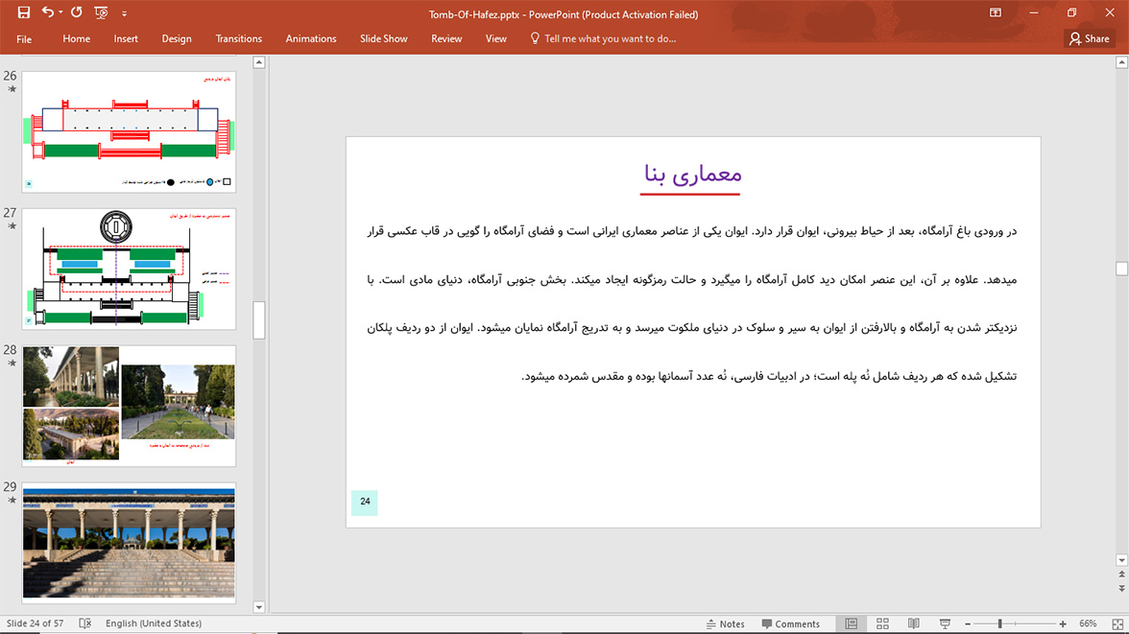Click the Save icon in the title bar

24,13
